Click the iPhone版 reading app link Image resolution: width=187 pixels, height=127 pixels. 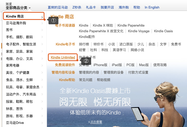(x=100, y=65)
